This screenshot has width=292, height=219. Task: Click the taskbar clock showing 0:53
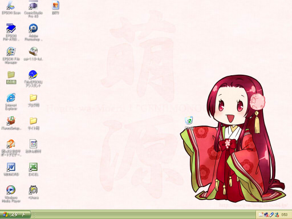[285, 215]
